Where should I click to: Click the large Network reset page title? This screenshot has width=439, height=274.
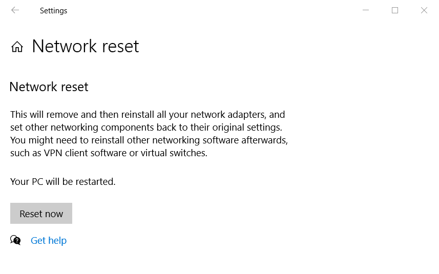pyautogui.click(x=85, y=46)
